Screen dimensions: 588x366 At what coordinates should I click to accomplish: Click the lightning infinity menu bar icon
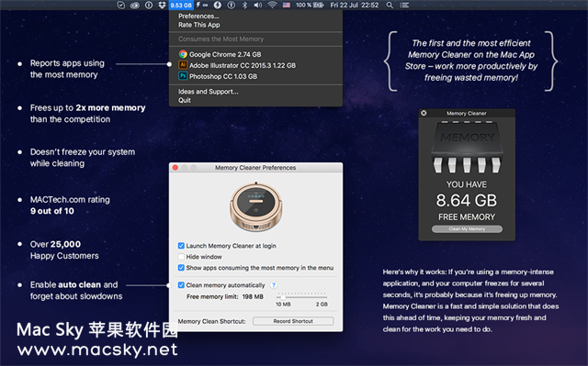pyautogui.click(x=202, y=5)
